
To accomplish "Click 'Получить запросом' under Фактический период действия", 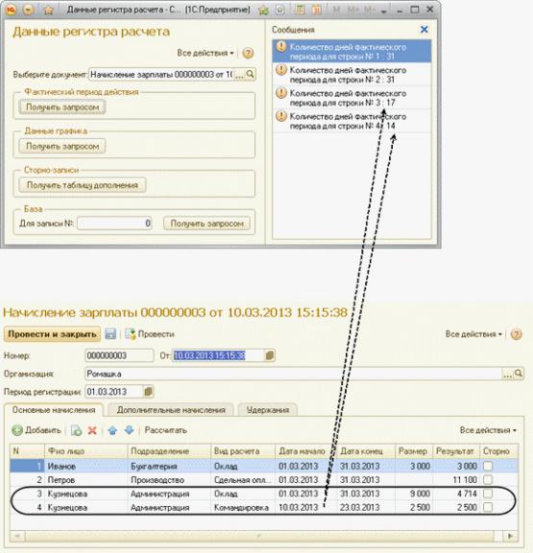I will (x=62, y=108).
